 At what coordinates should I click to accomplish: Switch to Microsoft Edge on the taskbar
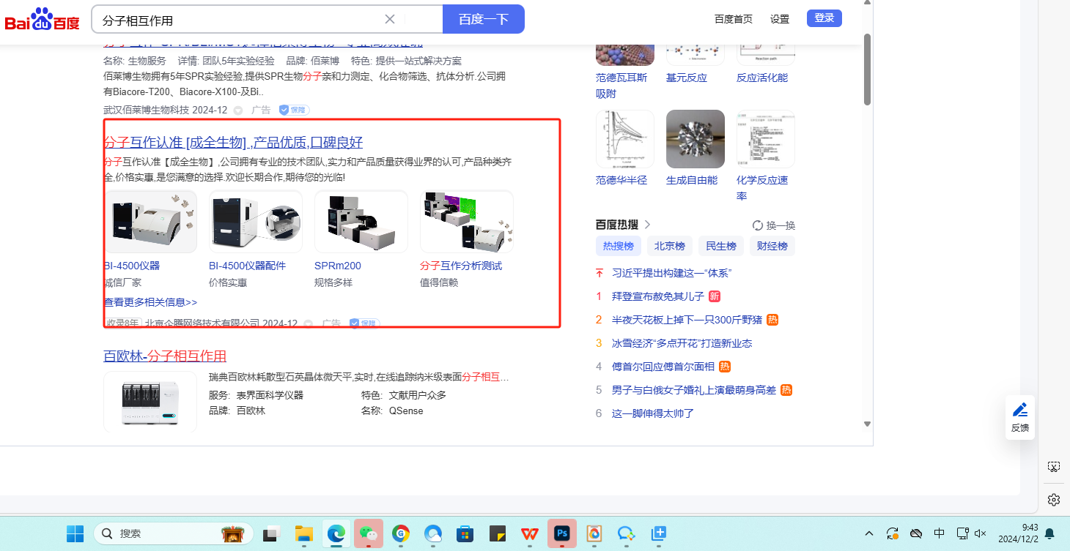tap(336, 533)
